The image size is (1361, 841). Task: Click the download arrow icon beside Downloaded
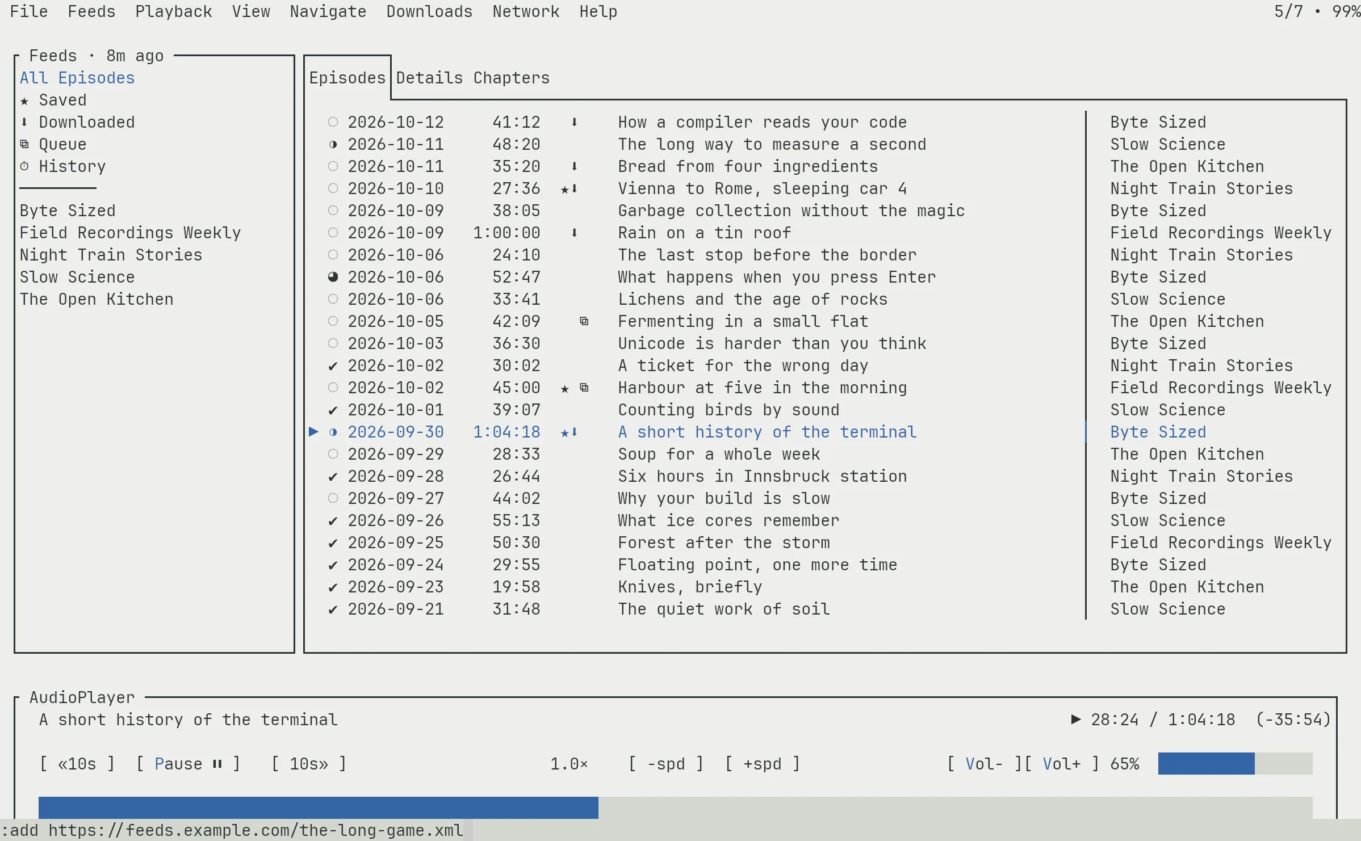pos(24,123)
